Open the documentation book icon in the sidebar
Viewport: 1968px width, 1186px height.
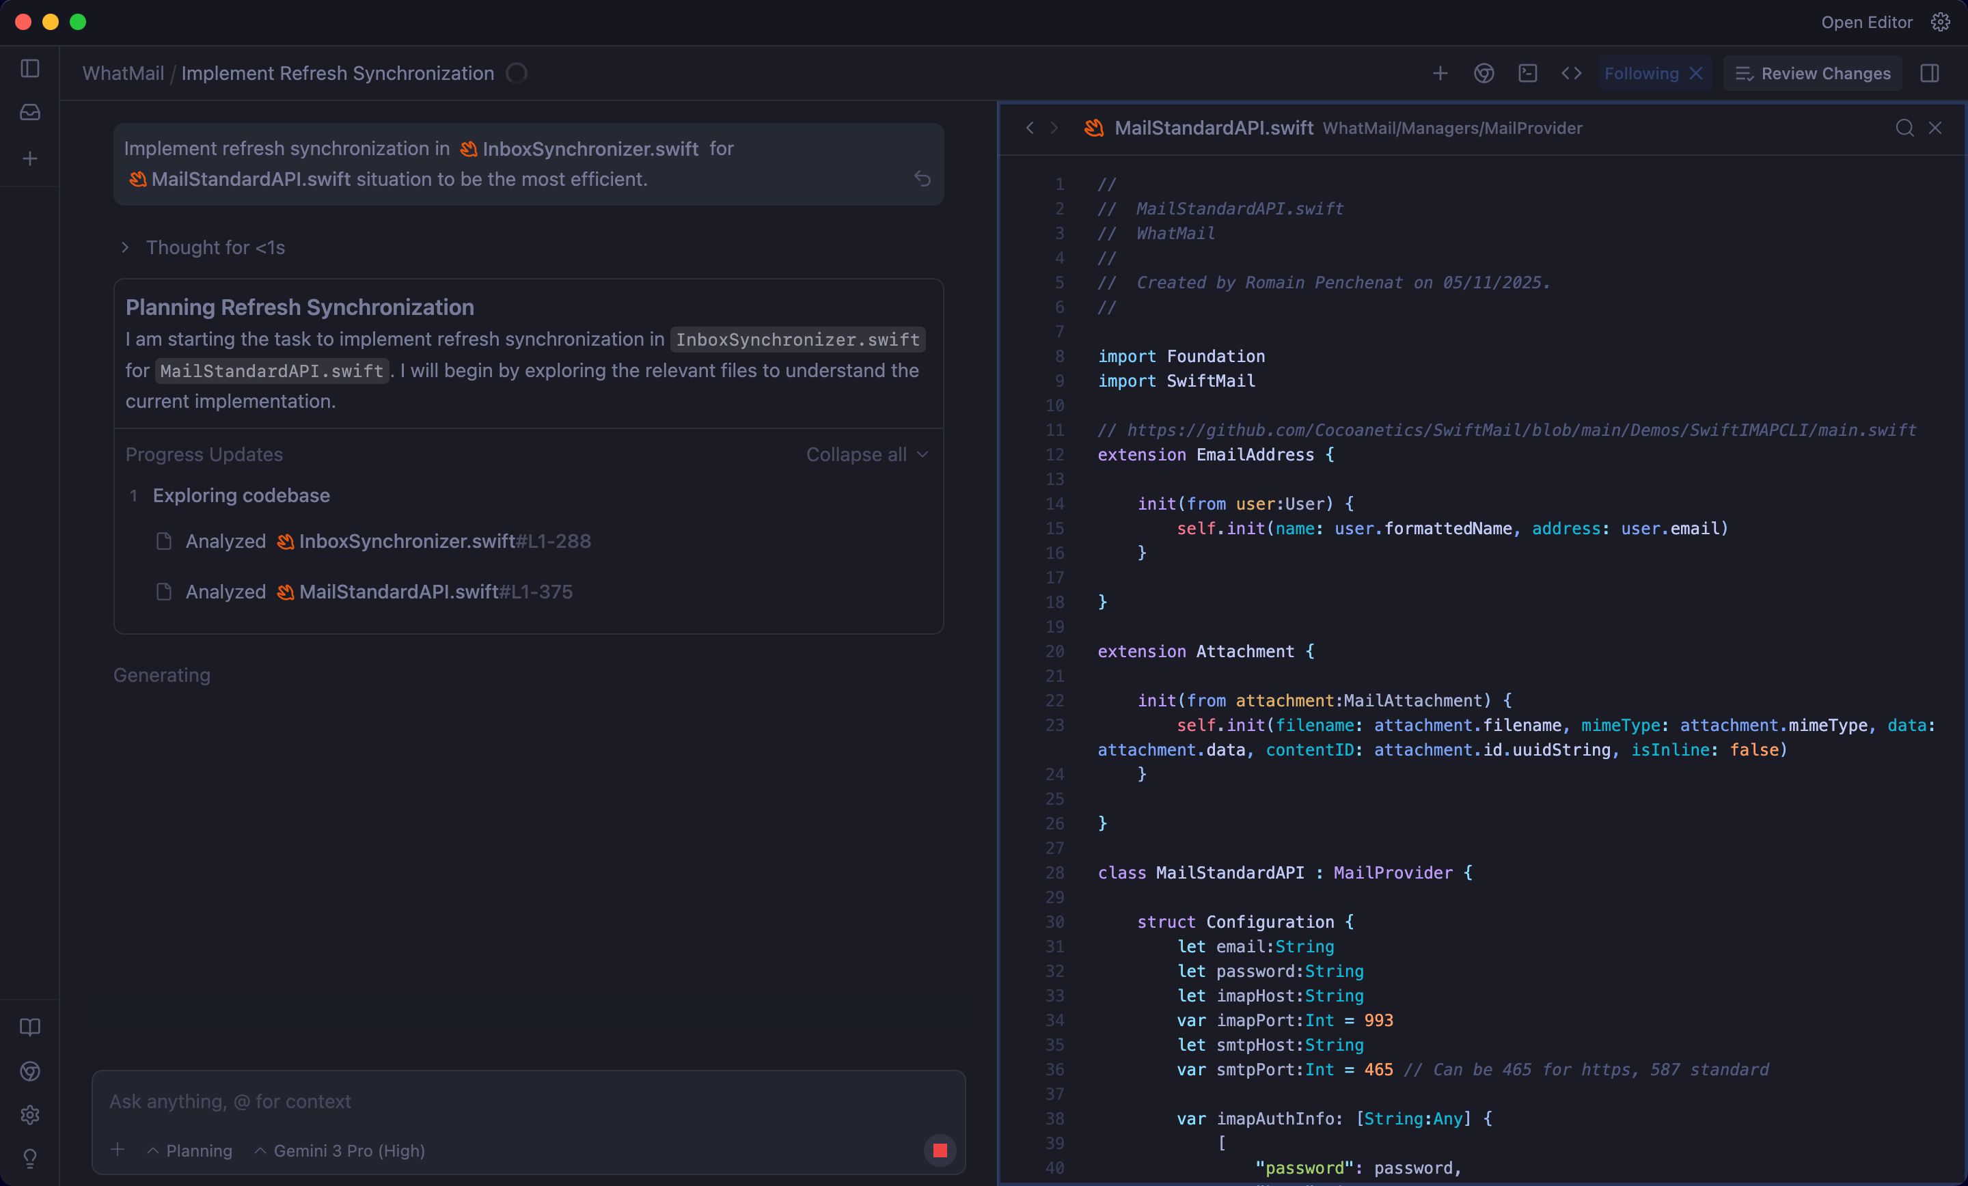pyautogui.click(x=29, y=1029)
